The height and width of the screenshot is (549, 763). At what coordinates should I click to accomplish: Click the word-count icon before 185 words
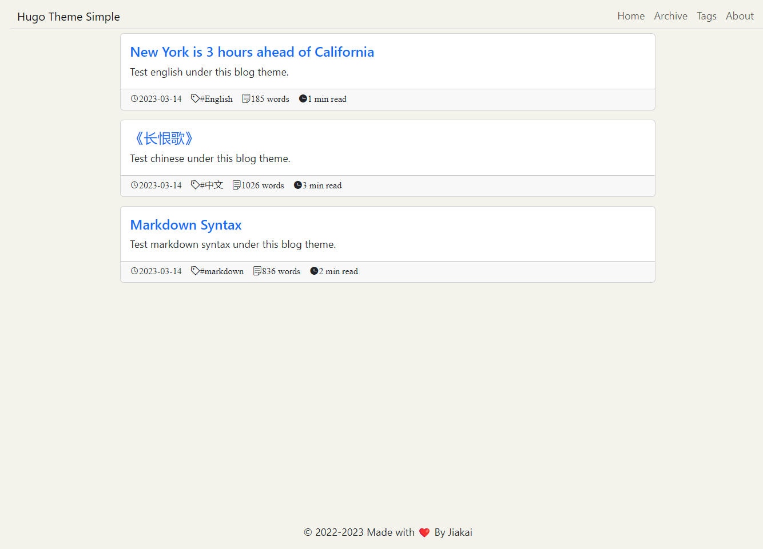coord(245,98)
